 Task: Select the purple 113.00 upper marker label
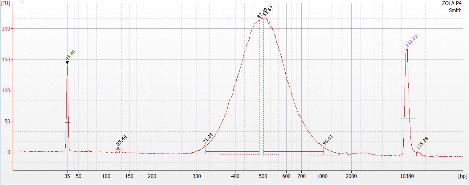click(x=412, y=41)
